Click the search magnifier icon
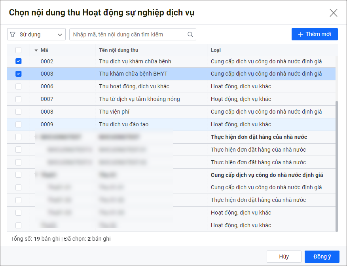This screenshot has height=266, width=347. click(x=190, y=34)
